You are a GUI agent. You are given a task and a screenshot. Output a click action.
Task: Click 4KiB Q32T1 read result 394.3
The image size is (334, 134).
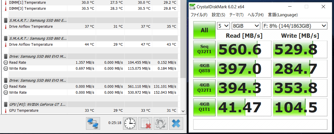click(244, 88)
